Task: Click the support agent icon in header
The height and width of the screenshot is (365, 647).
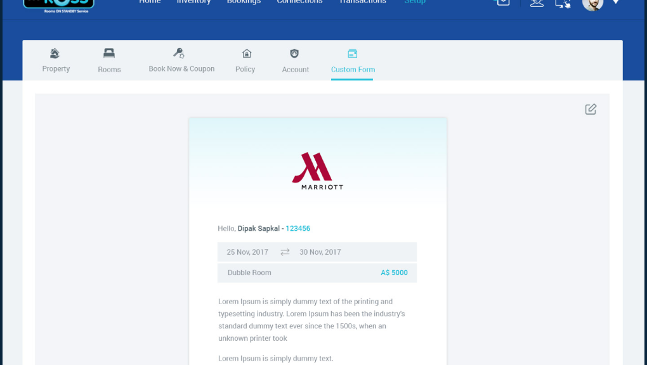Action: (x=537, y=3)
